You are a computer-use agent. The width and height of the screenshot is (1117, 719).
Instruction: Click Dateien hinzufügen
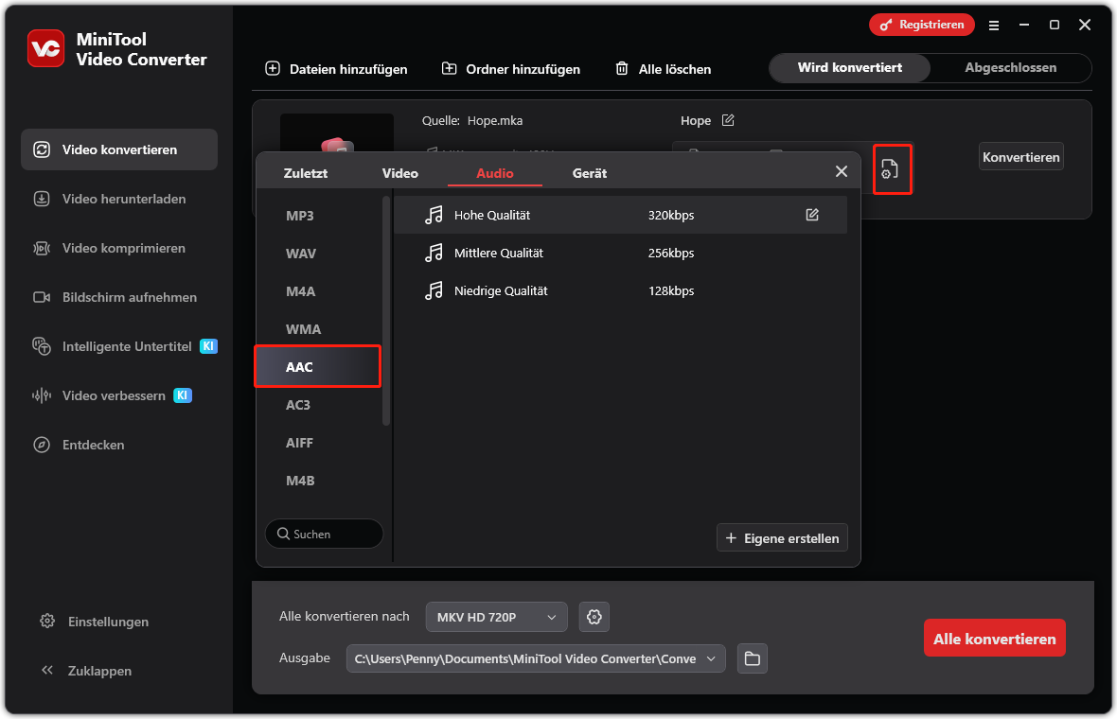tap(336, 69)
